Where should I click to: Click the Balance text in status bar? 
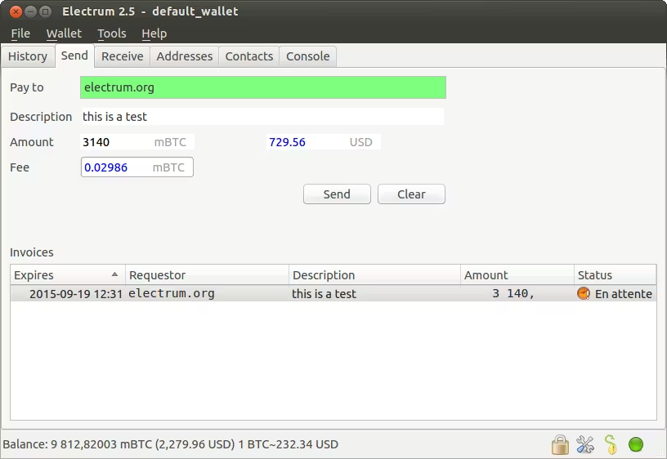click(170, 444)
